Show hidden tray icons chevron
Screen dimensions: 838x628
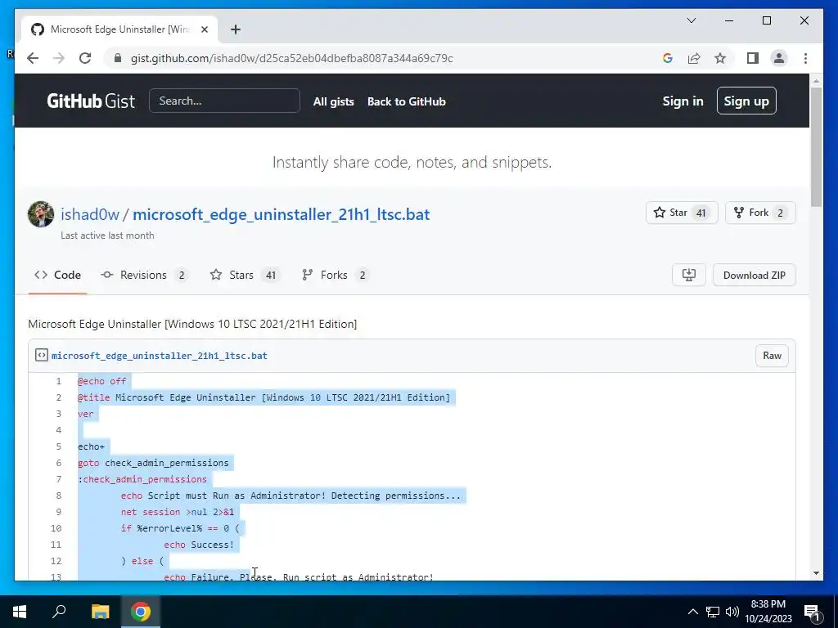(692, 612)
